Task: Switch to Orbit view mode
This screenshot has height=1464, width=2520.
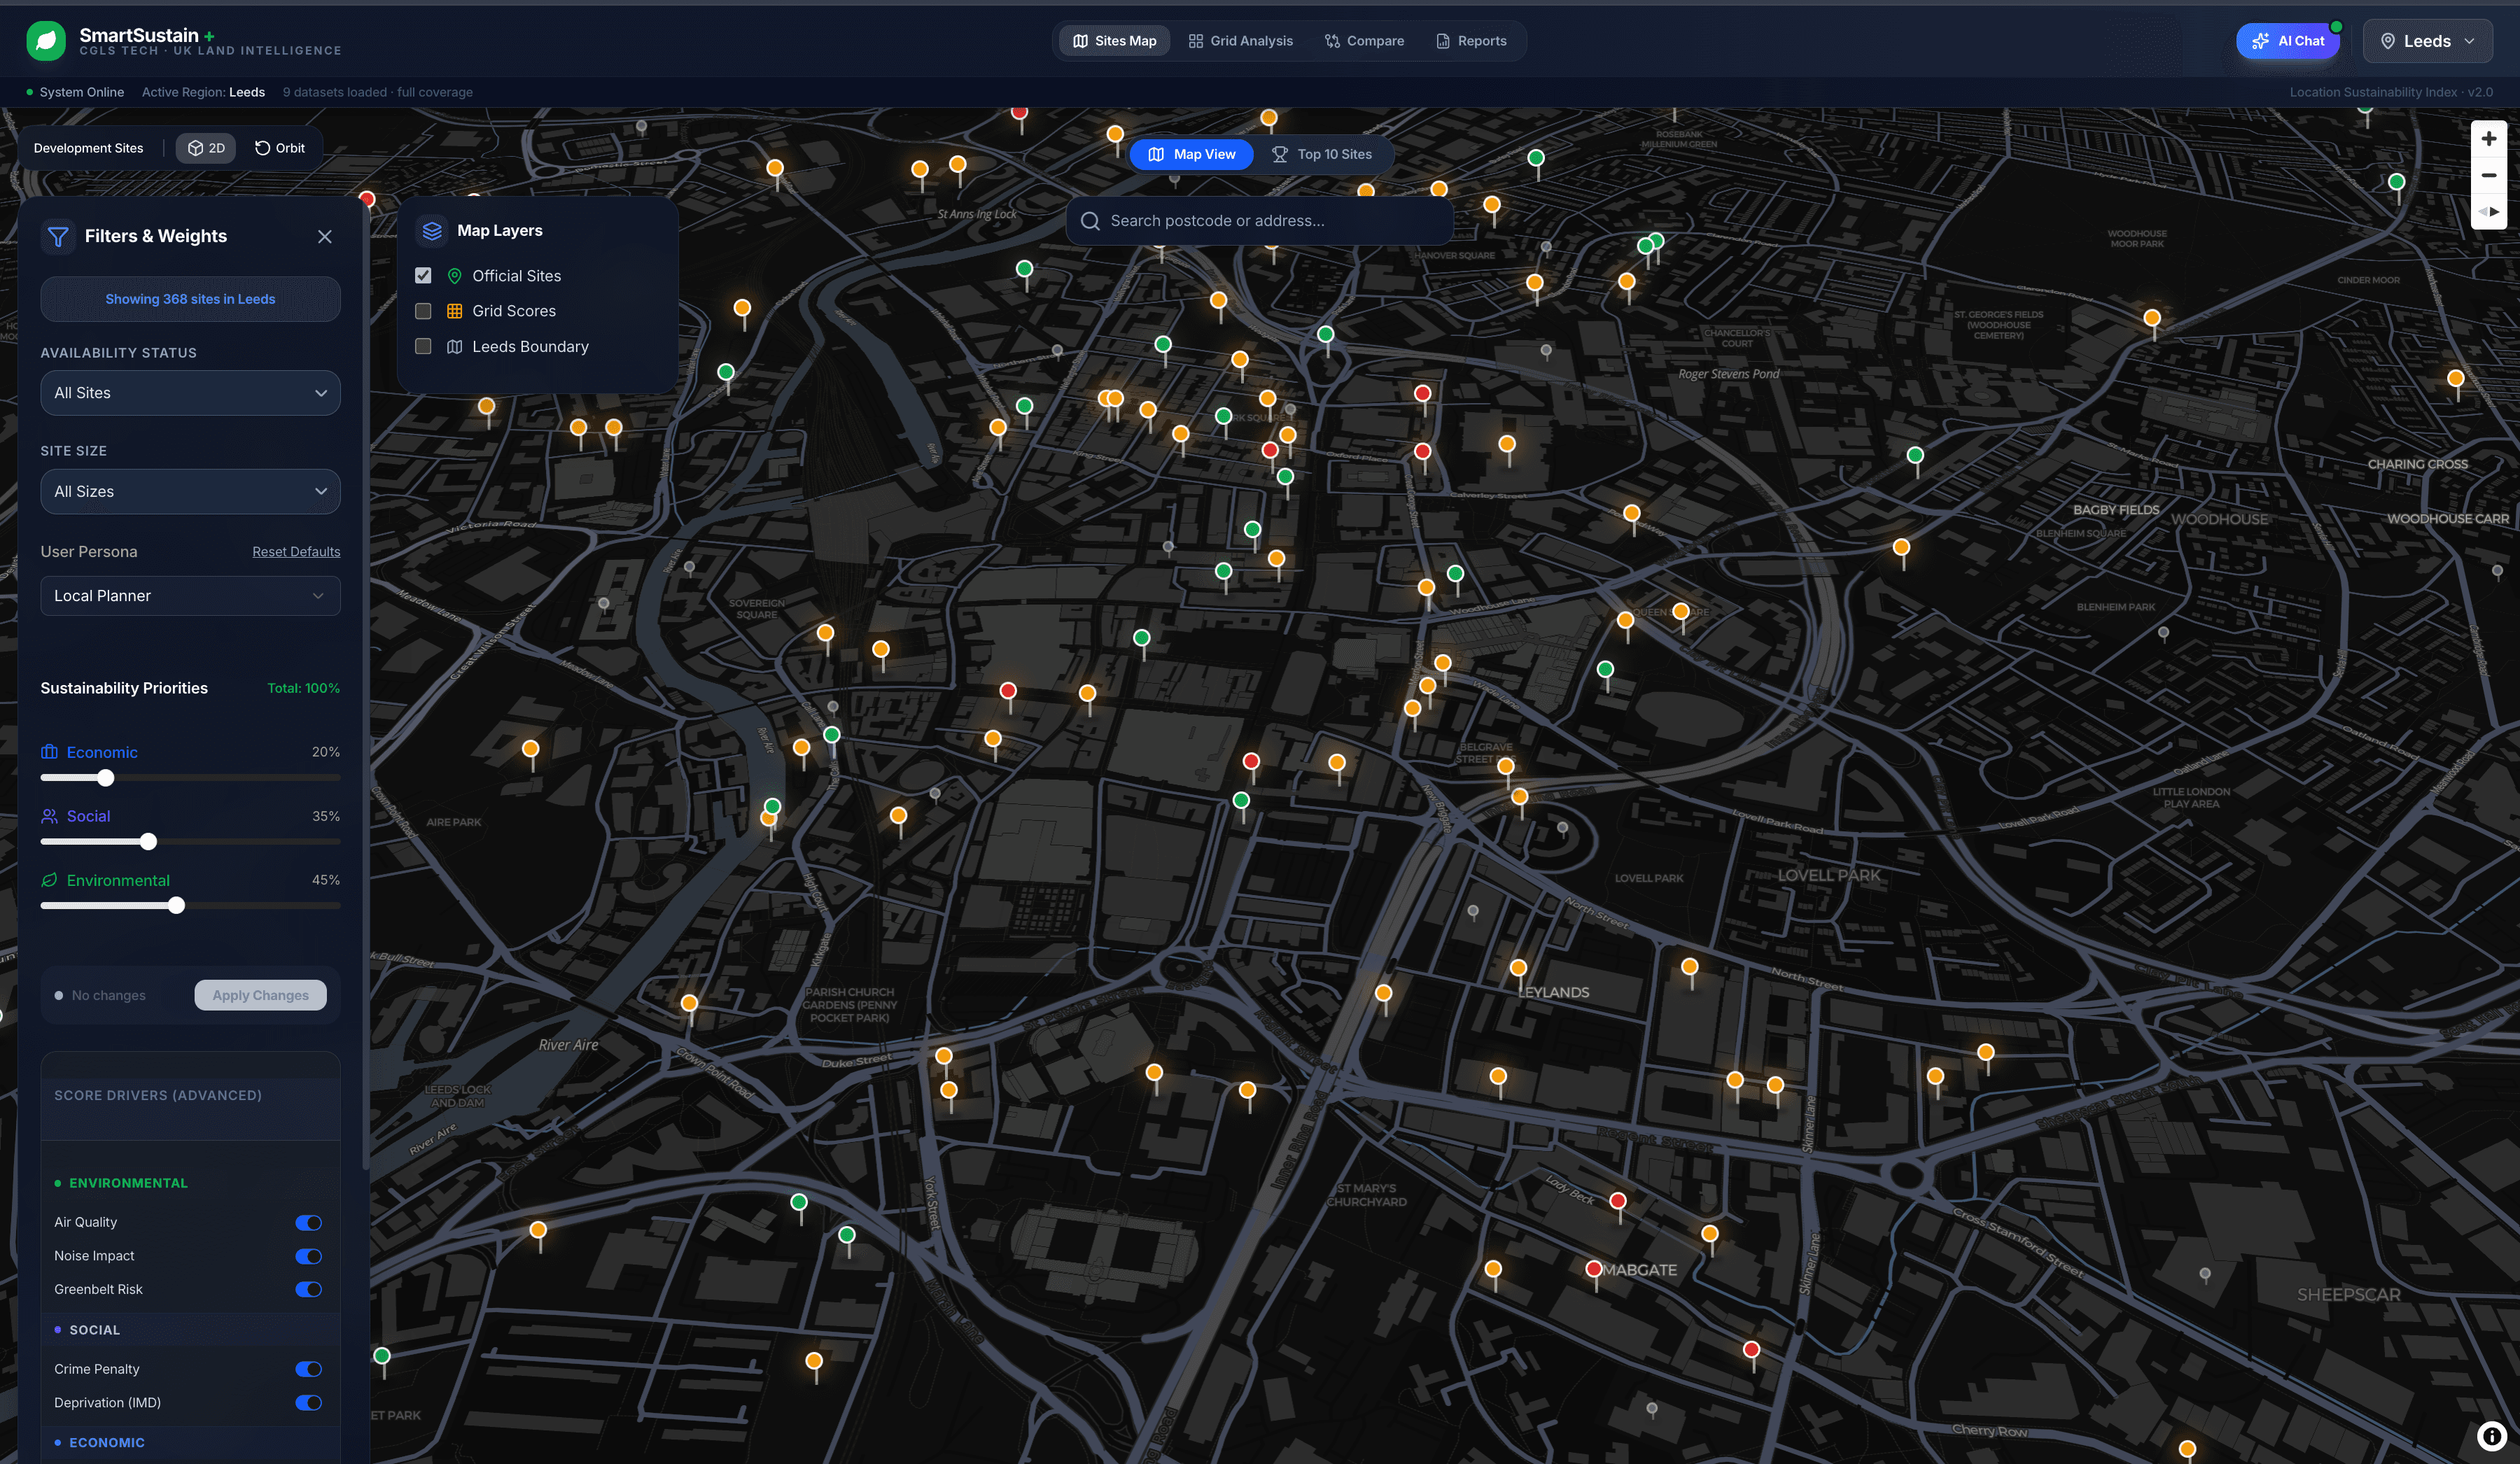Action: coord(280,148)
